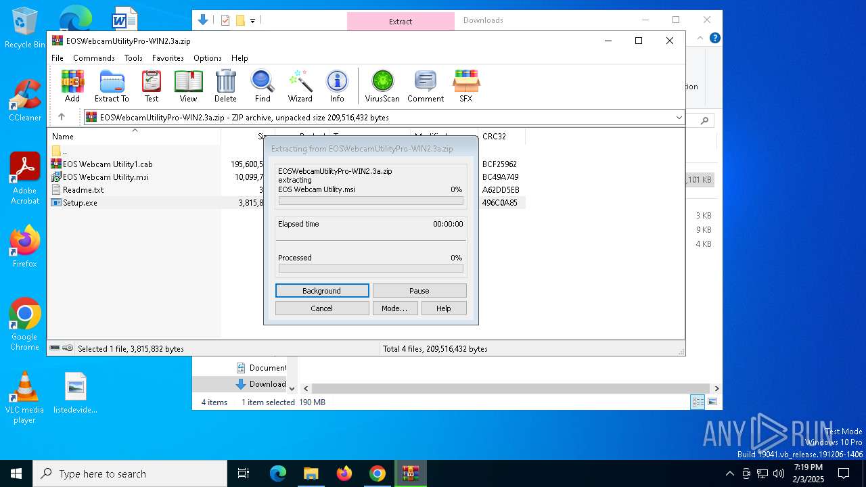The height and width of the screenshot is (487, 866).
Task: Switch Explorer to details view
Action: (698, 402)
